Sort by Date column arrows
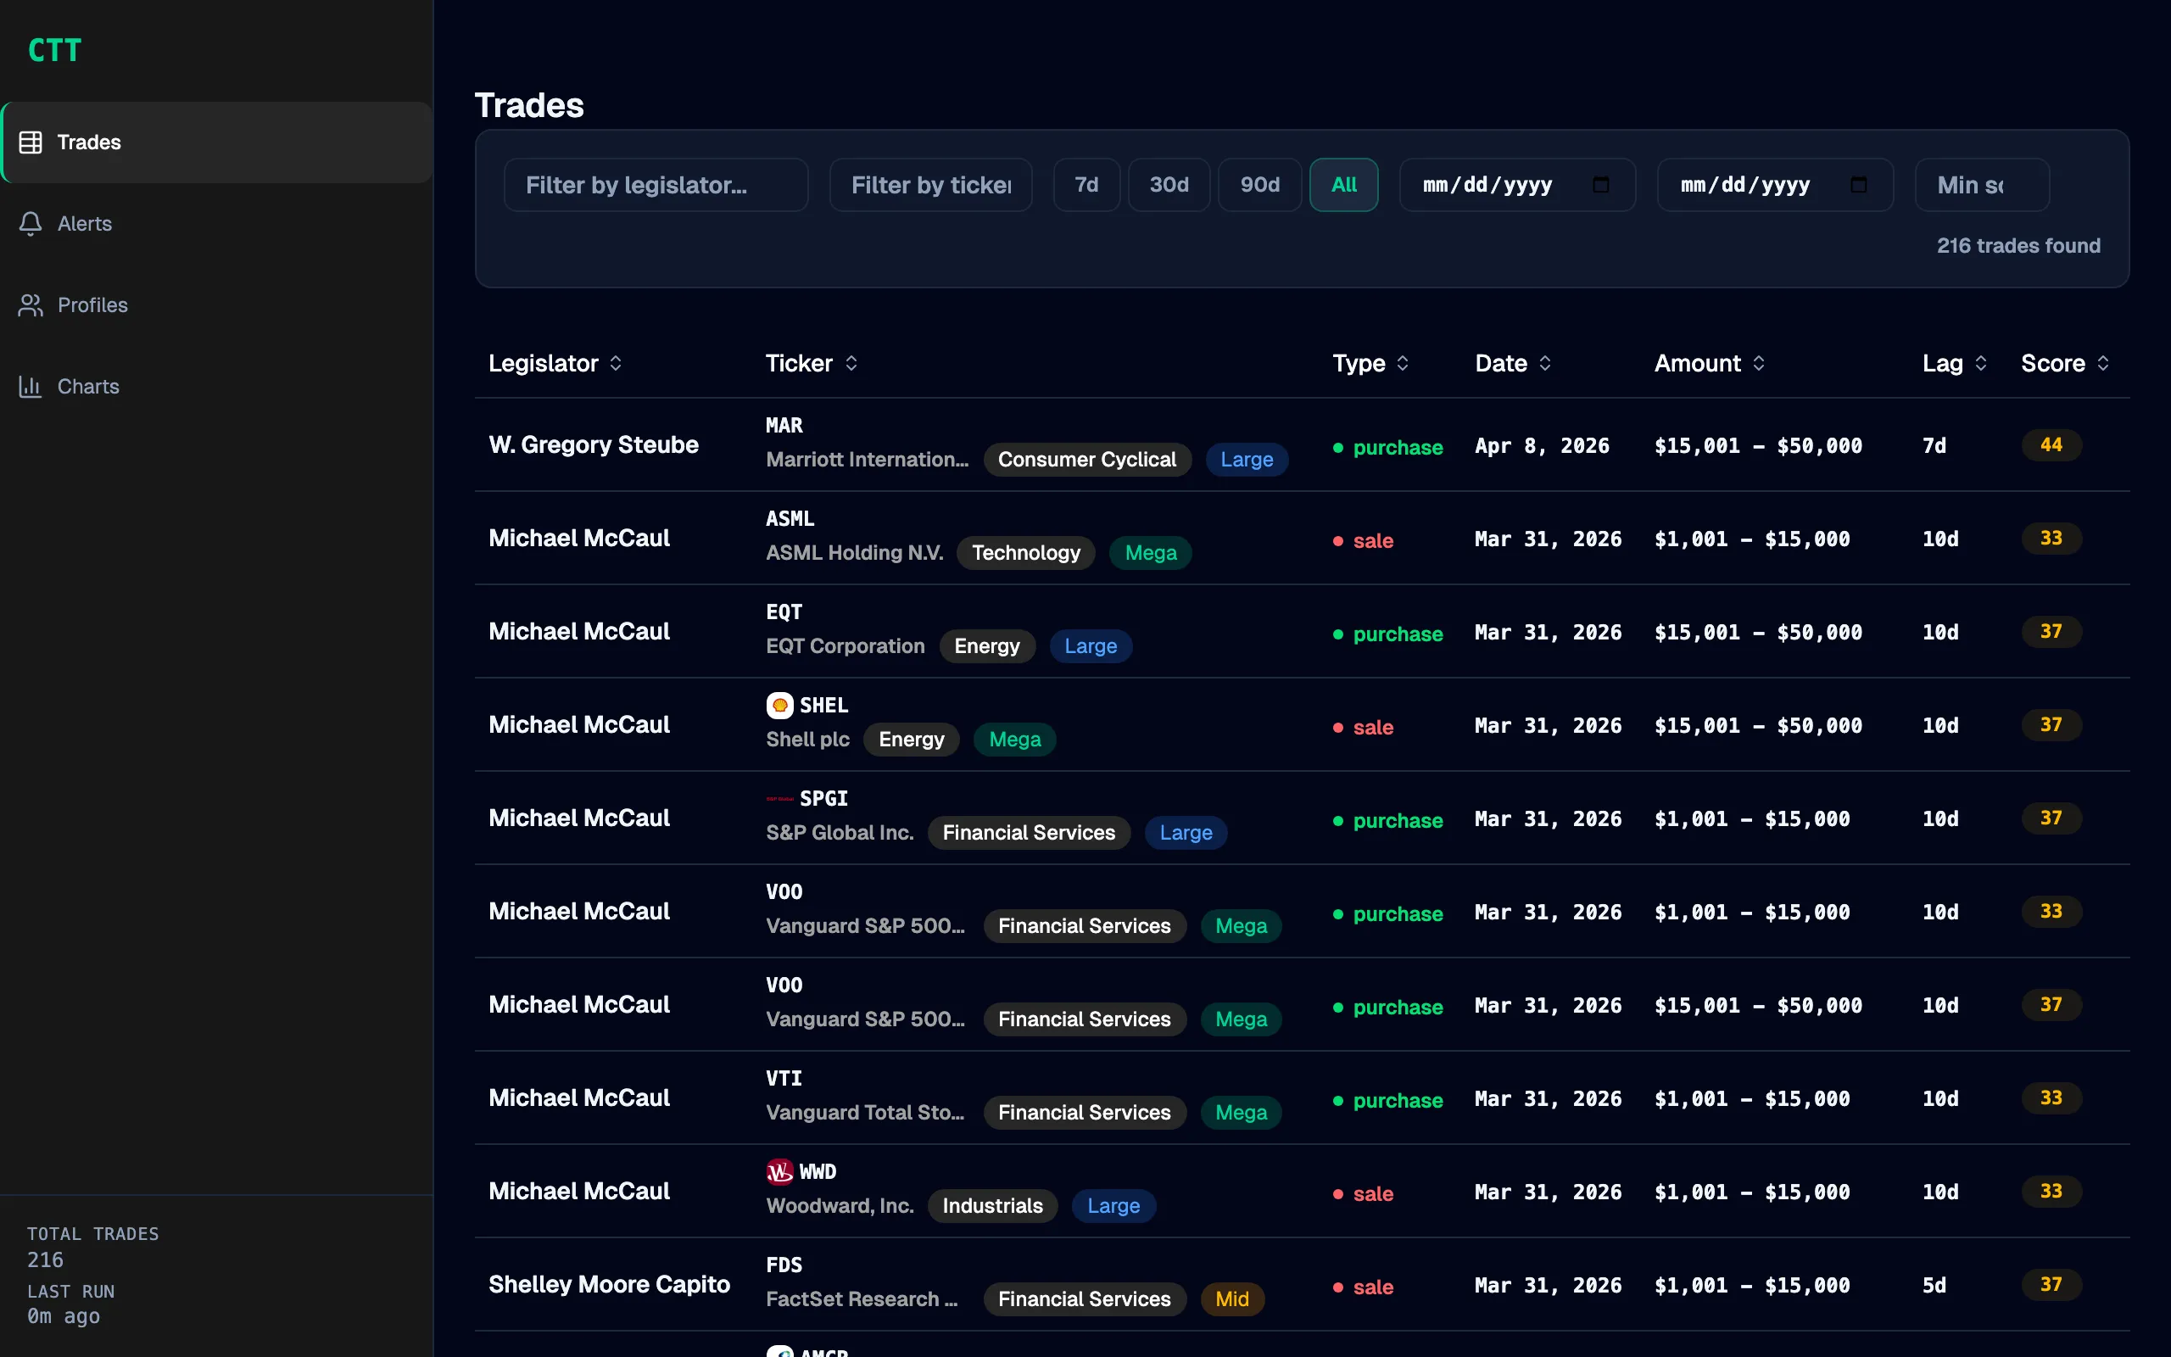Viewport: 2171px width, 1357px height. point(1545,364)
